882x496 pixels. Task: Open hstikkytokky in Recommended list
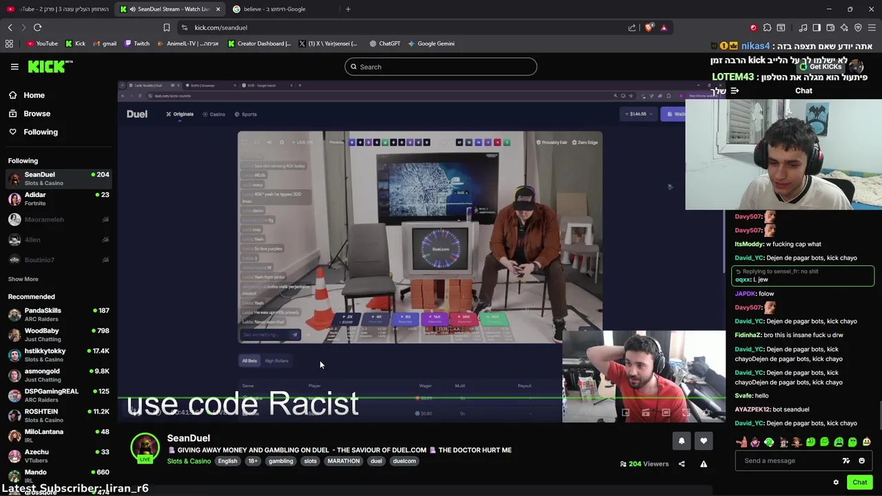pyautogui.click(x=59, y=355)
